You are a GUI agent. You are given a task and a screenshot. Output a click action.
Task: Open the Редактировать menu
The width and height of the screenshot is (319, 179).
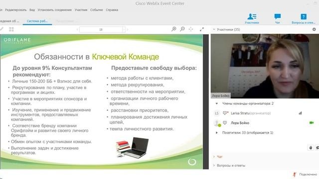[x=16, y=10]
